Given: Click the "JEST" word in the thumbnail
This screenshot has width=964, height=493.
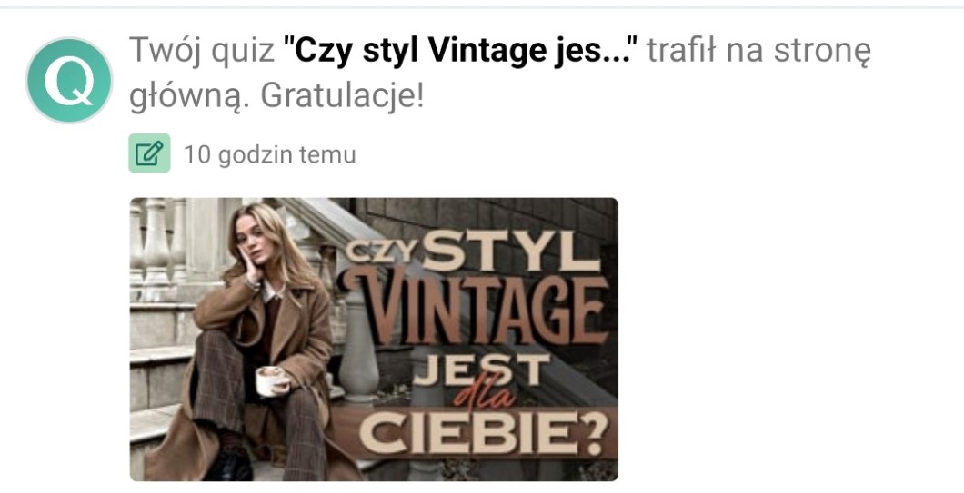Looking at the screenshot, I should coord(481,370).
